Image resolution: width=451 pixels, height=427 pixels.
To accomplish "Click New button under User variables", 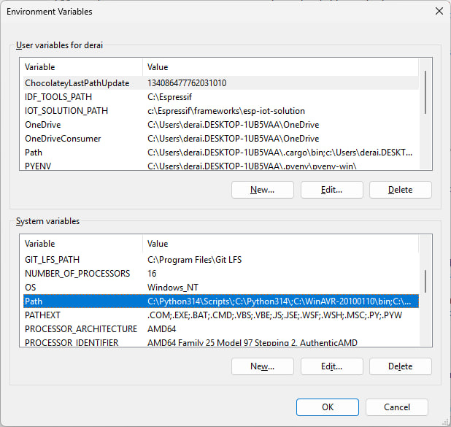I will 262,190.
